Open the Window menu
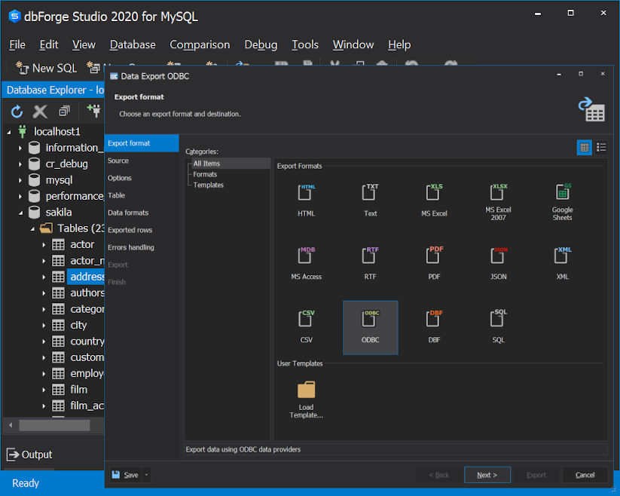The height and width of the screenshot is (496, 620). point(353,44)
